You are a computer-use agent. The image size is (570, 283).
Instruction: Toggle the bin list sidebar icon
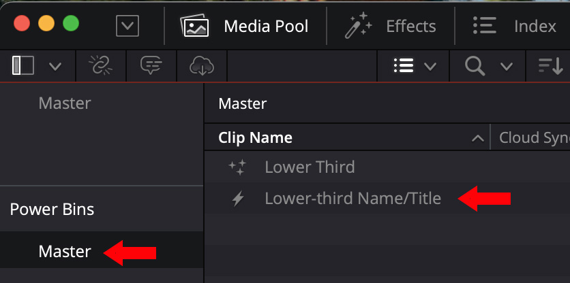coord(23,65)
